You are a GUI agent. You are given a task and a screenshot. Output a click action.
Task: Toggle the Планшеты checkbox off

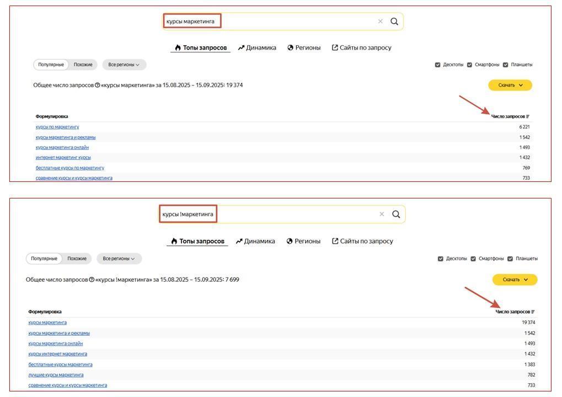coord(506,63)
